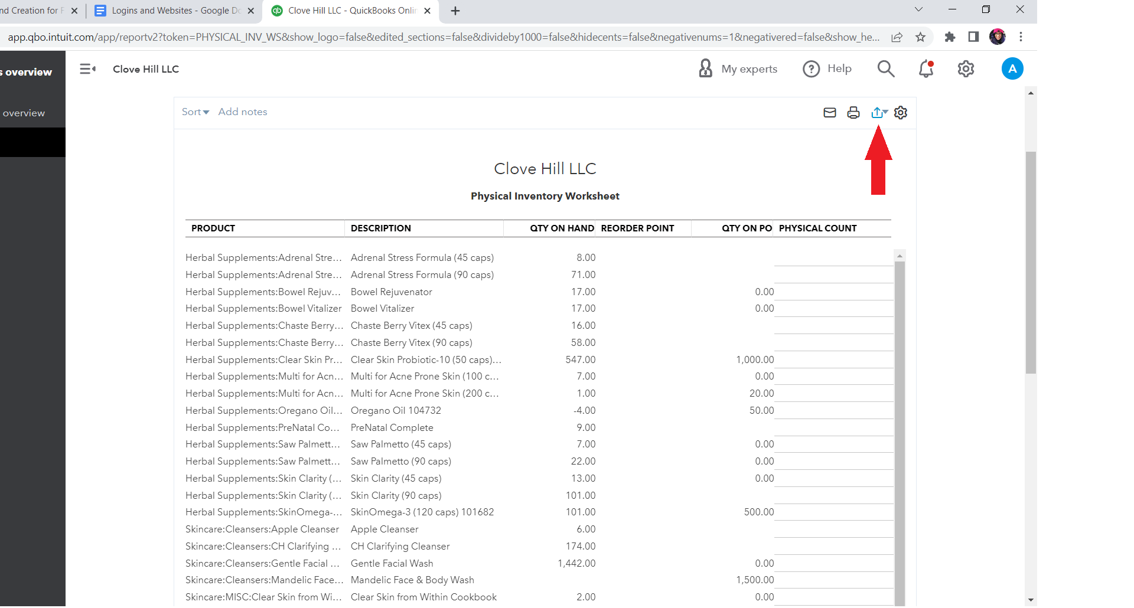Close the Logins and Websites tab
The image size is (1134, 608).
point(251,11)
